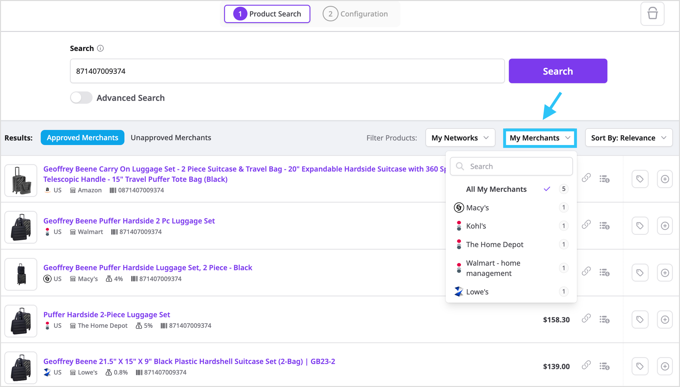This screenshot has height=387, width=680.
Task: Click plus icon on Lowe's product row
Action: (665, 366)
